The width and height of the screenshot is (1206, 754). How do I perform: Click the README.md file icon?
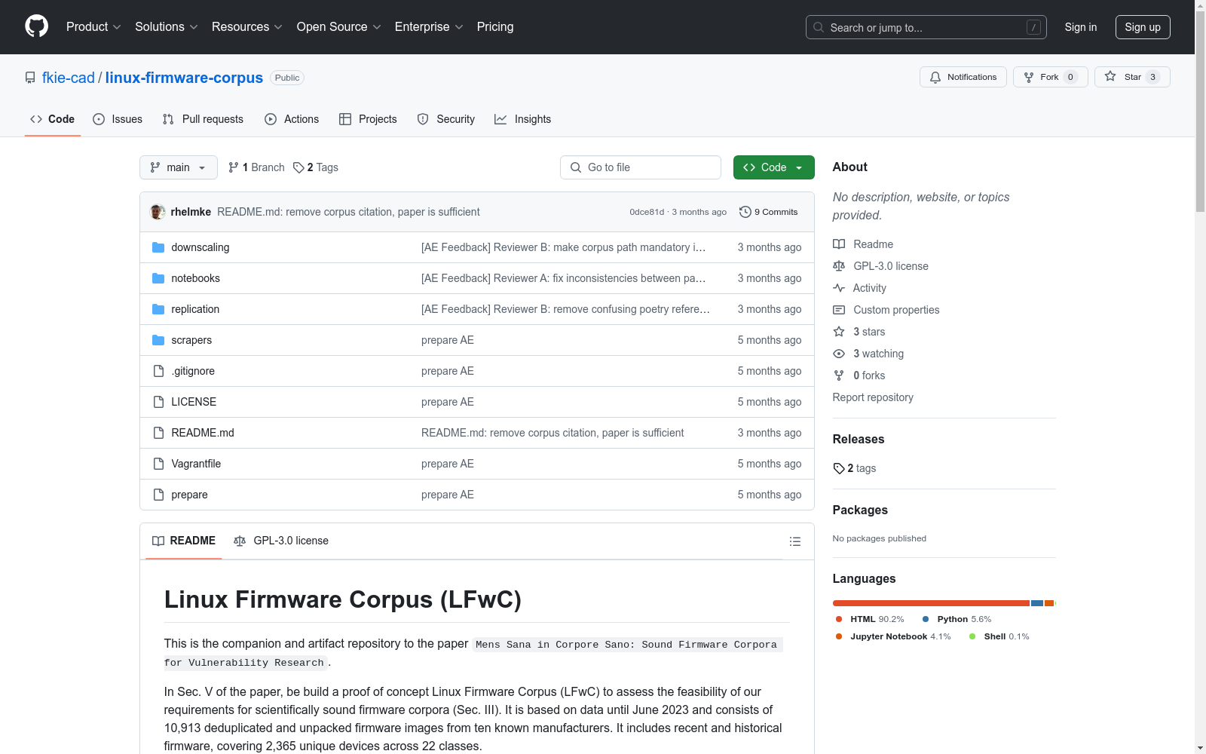[158, 433]
